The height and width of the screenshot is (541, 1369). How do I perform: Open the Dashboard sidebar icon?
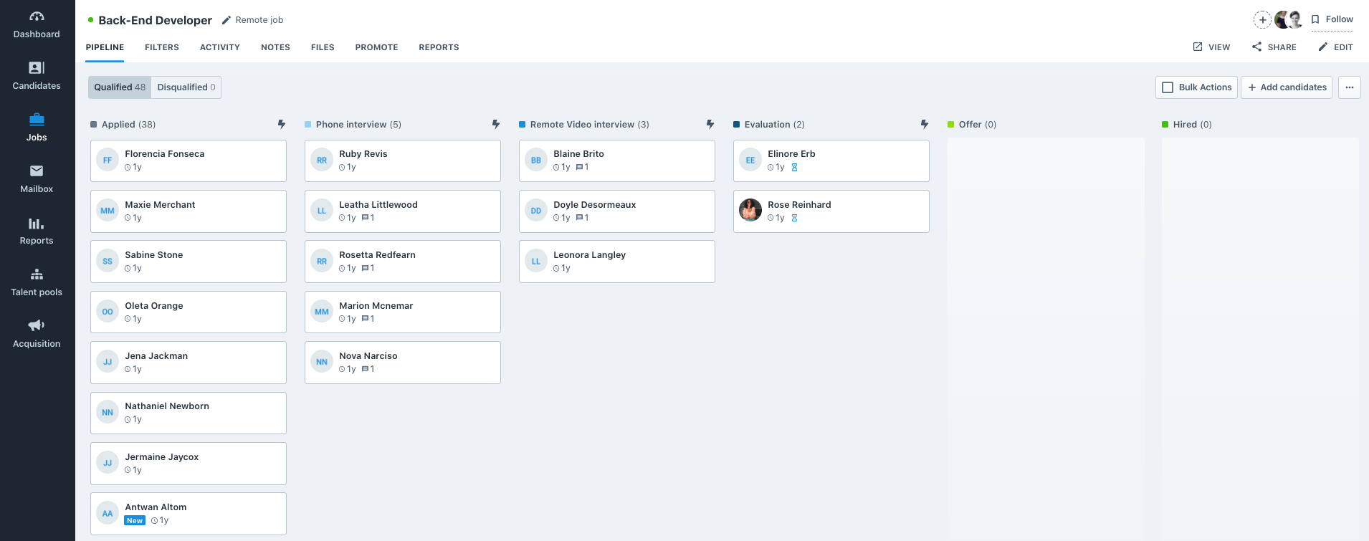tap(37, 16)
